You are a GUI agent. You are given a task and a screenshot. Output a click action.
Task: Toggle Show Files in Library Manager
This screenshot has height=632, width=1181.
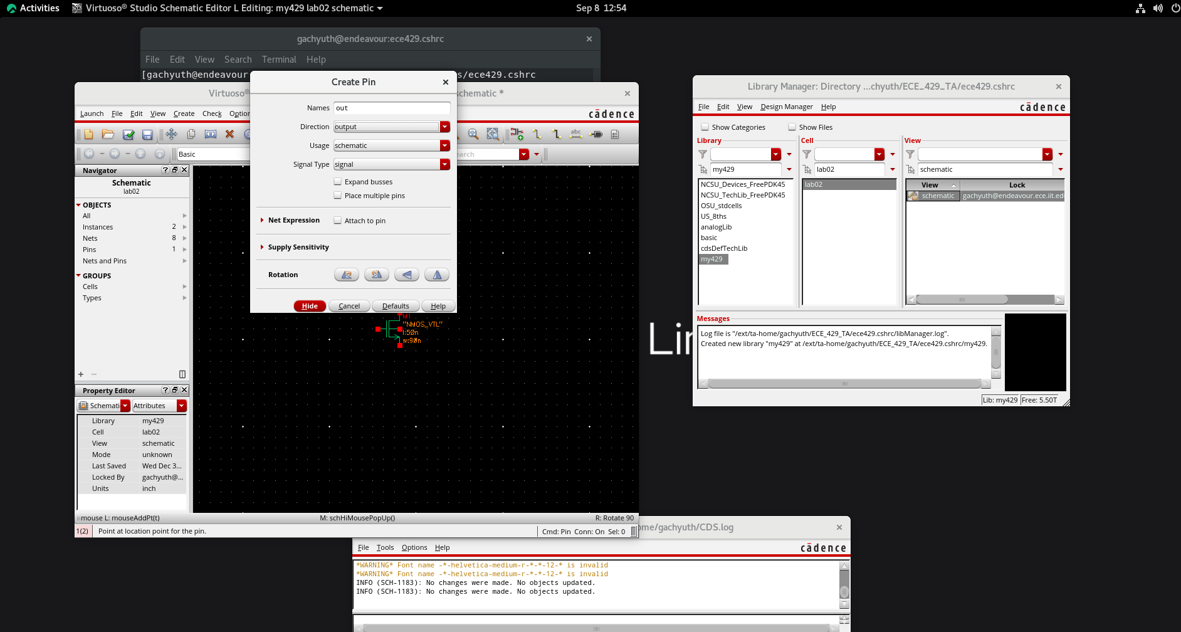(792, 127)
